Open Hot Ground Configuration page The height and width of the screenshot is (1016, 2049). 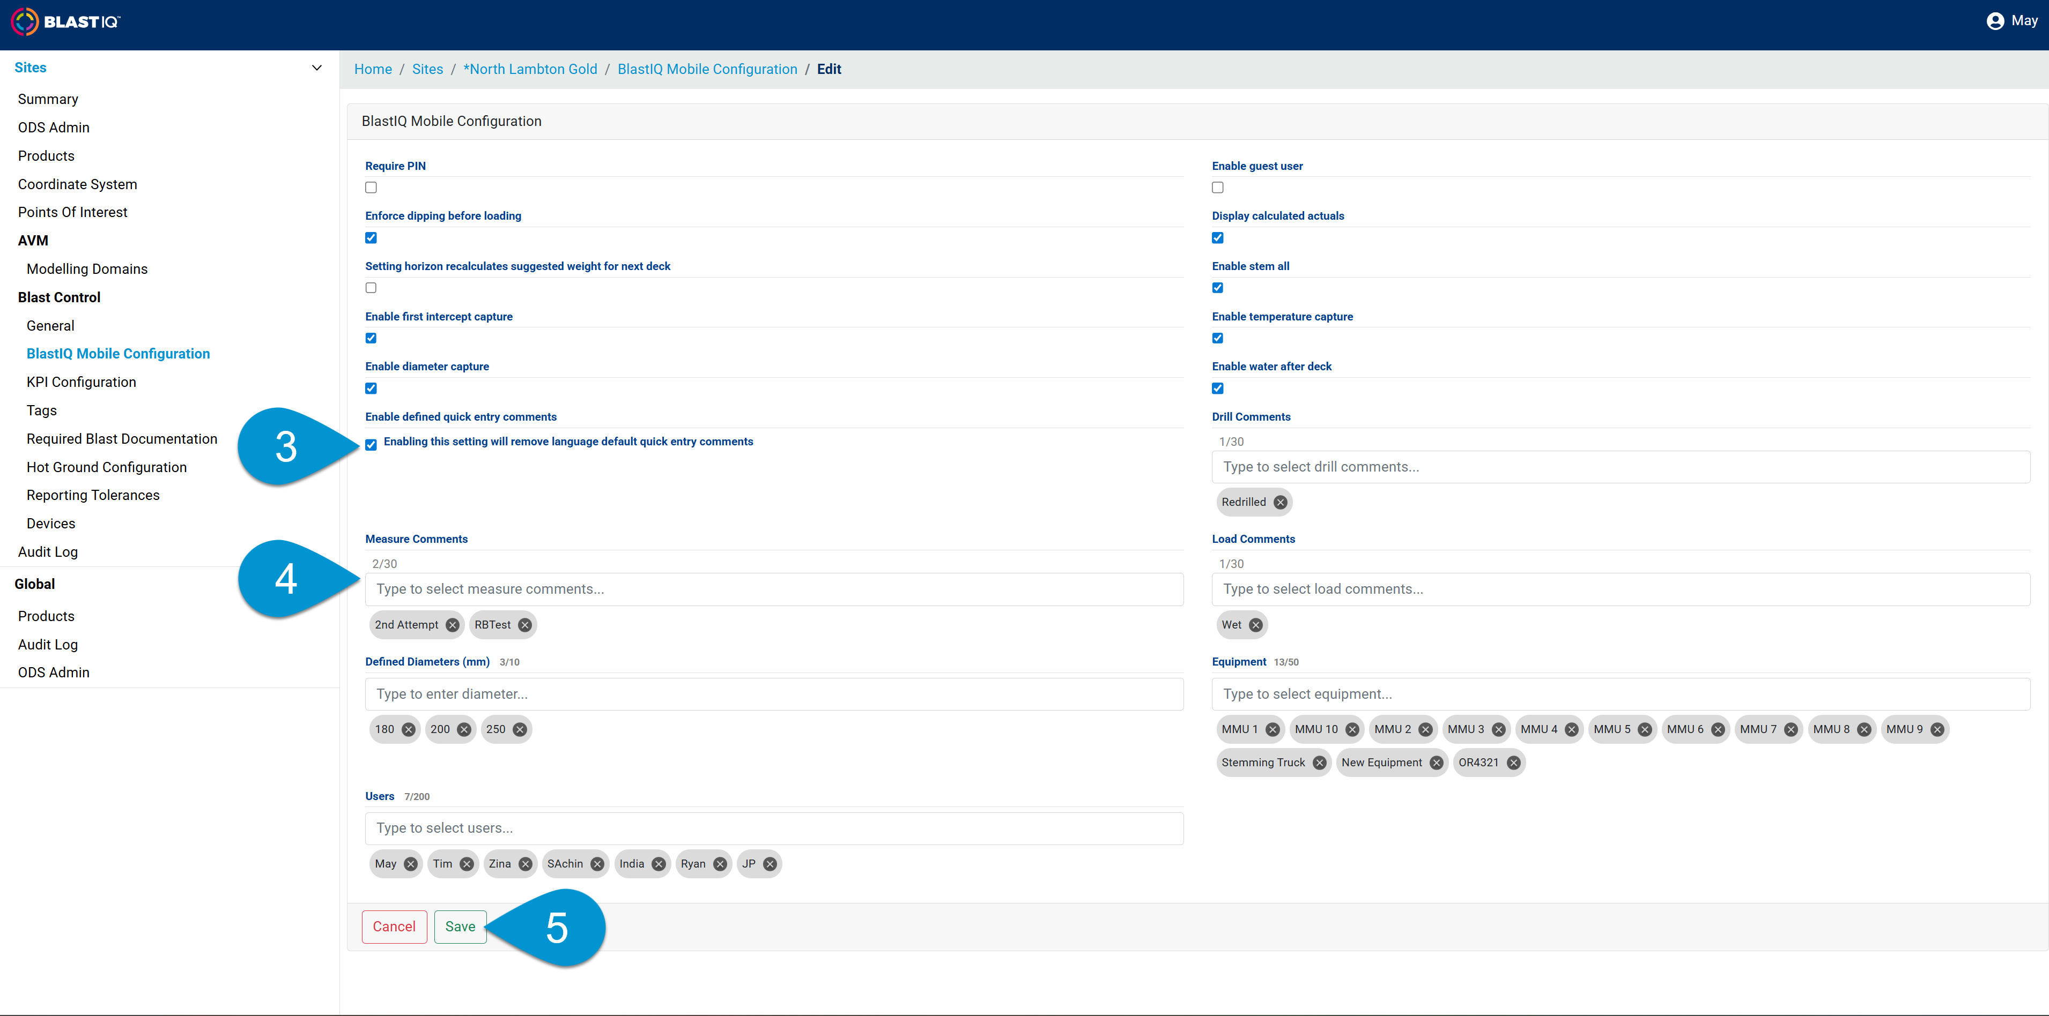(107, 467)
